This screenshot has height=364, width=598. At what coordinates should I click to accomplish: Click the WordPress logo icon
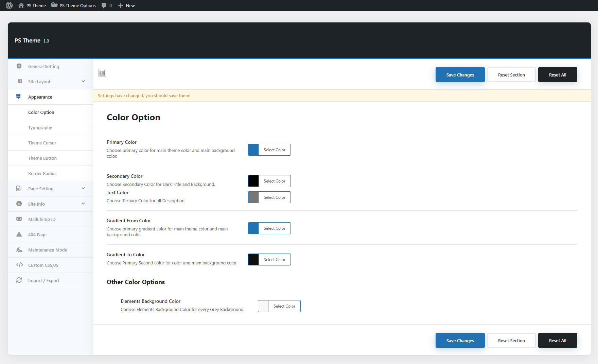pos(9,5)
